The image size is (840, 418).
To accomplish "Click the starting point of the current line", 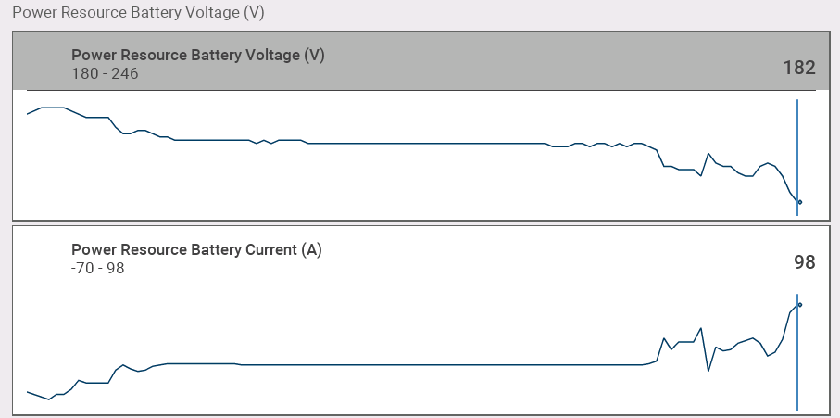I will (28, 391).
